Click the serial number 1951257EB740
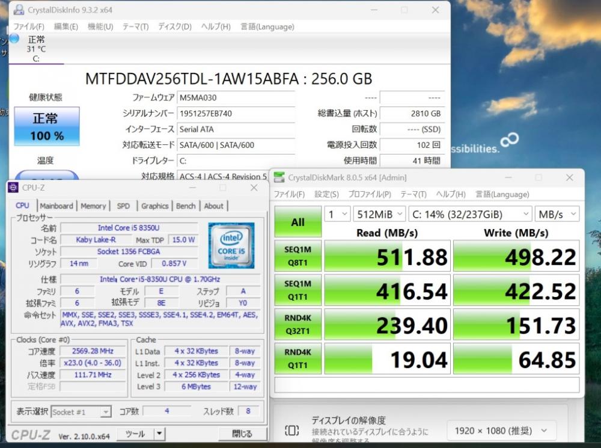The height and width of the screenshot is (448, 601). pos(236,113)
